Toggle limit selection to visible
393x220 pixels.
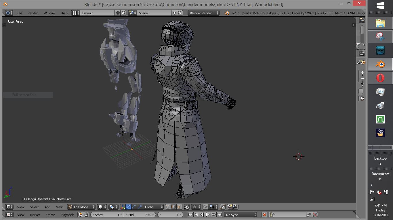pyautogui.click(x=186, y=207)
